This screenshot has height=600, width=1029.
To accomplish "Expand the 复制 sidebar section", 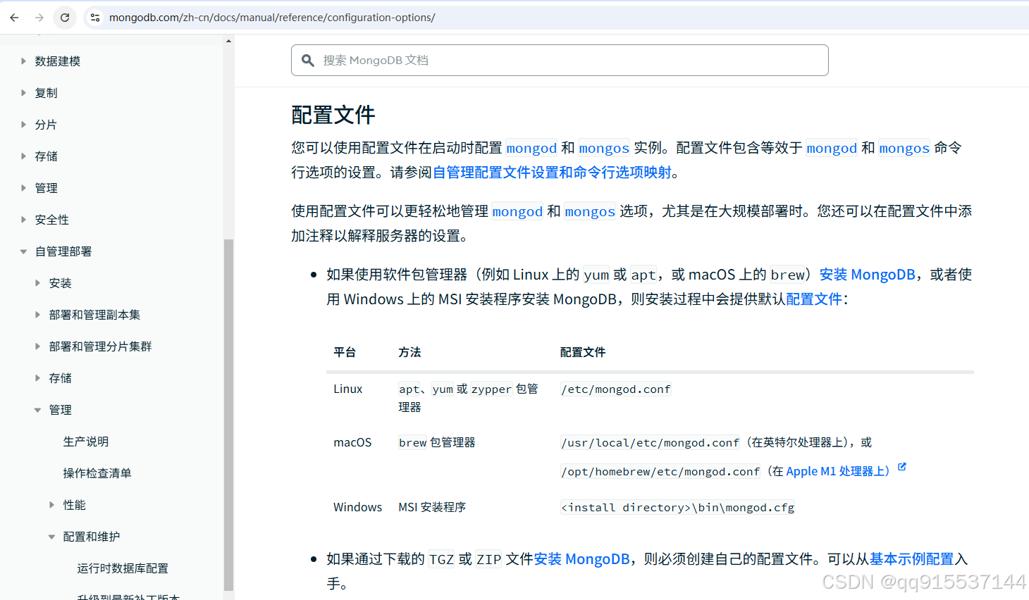I will (23, 93).
